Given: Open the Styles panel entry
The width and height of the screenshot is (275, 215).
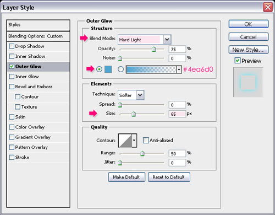Looking at the screenshot, I should point(38,25).
